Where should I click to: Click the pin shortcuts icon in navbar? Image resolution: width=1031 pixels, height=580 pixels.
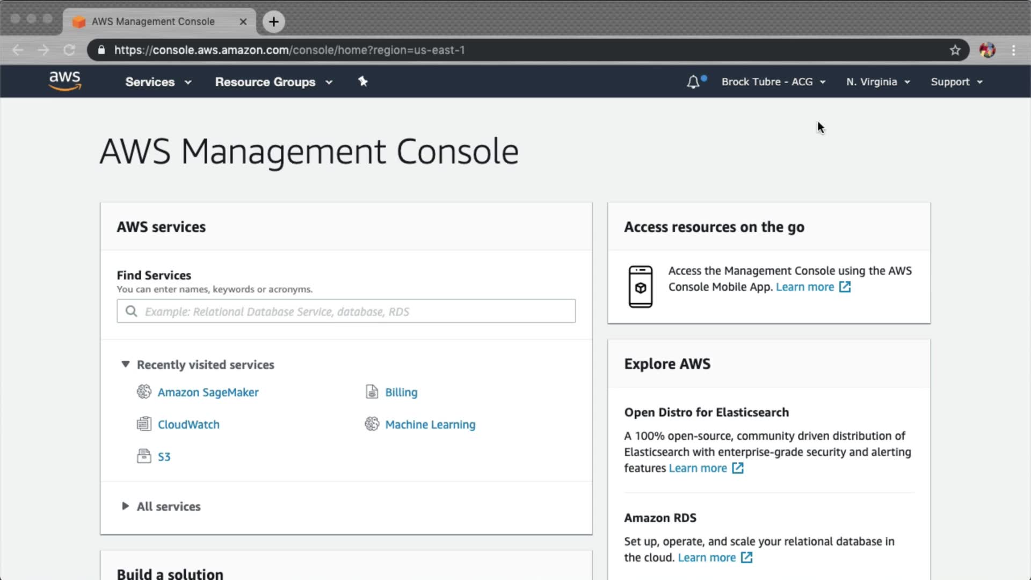point(363,82)
